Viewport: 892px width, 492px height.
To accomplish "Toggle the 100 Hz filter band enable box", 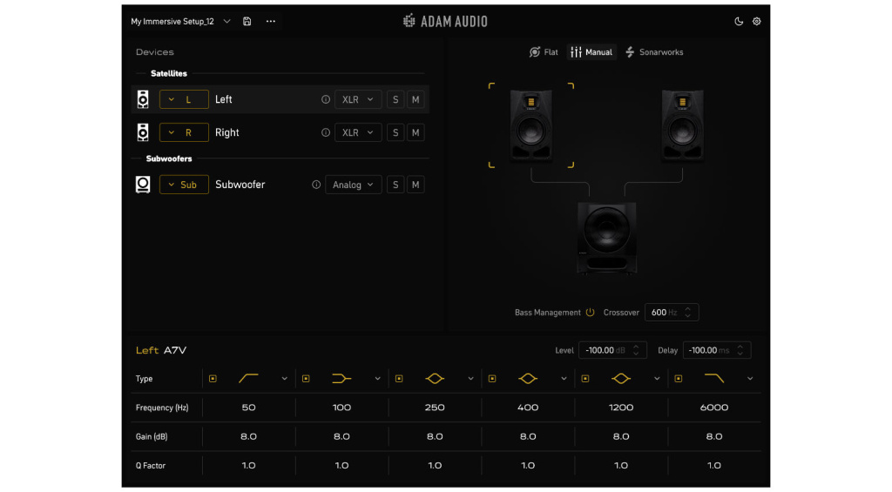I will click(x=306, y=379).
